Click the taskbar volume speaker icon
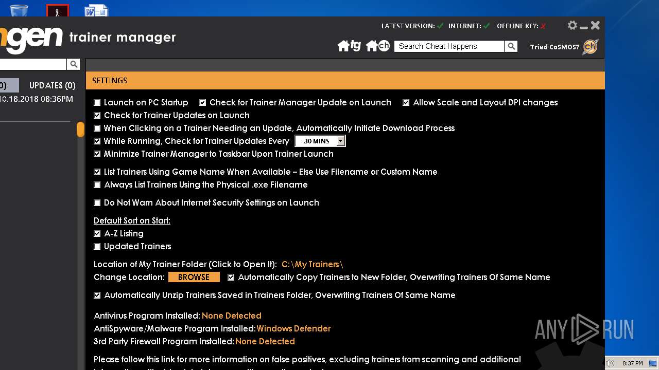Viewport: 659px width, 370px height. [x=611, y=363]
